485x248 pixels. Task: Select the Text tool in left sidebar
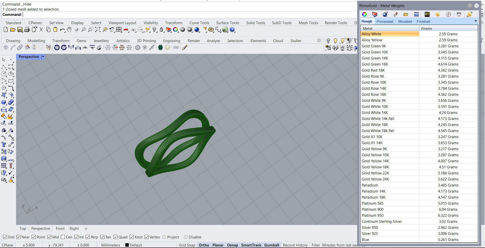tap(4, 144)
